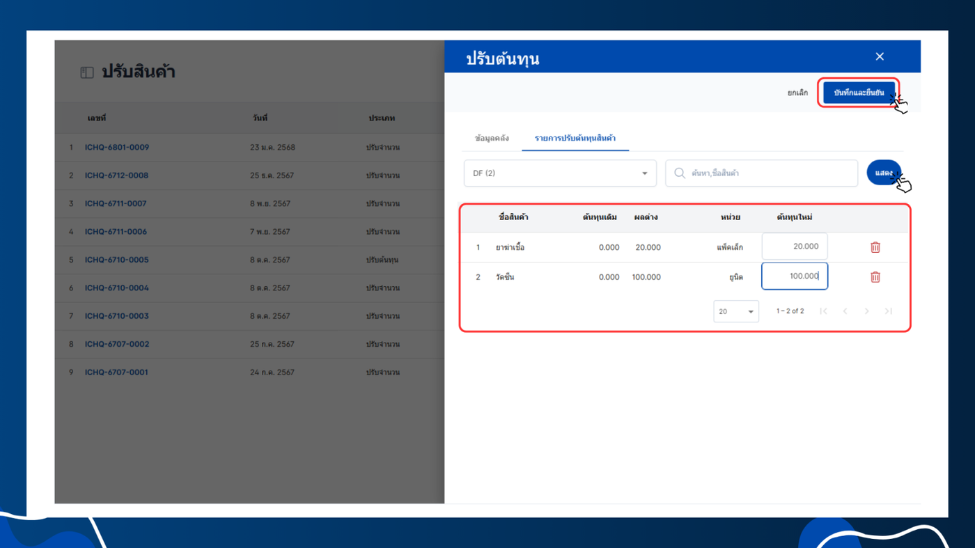Click the date 24 ก.ค. 2567
This screenshot has width=975, height=548.
tap(272, 372)
